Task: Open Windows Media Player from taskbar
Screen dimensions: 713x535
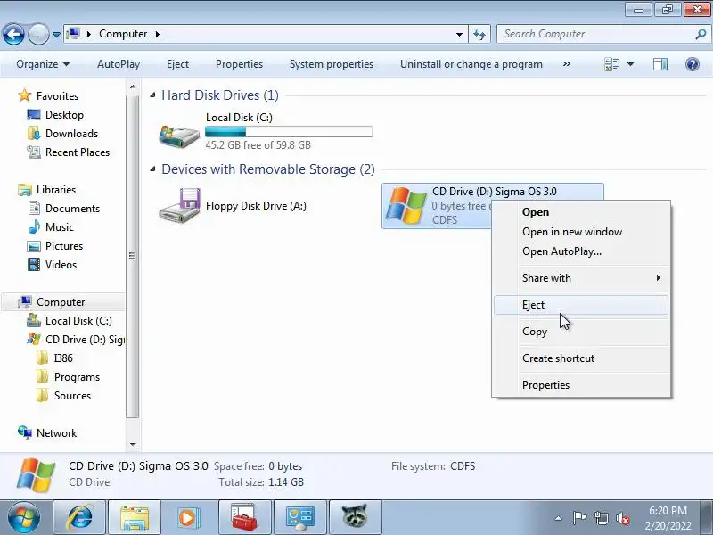Action: coord(189,517)
